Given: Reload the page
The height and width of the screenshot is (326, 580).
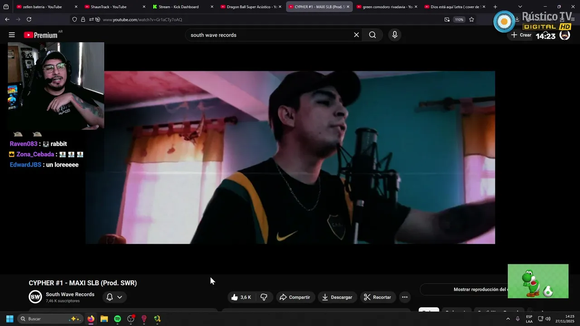Looking at the screenshot, I should coord(29,19).
